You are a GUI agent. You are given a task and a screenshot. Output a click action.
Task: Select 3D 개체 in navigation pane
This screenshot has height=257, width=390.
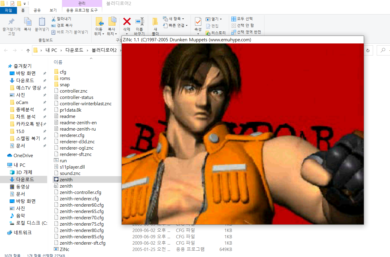pyautogui.click(x=24, y=172)
